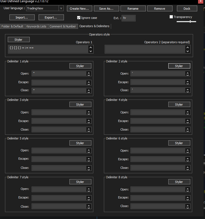Click Delimiter 3 Close field
Image resolution: width=205 pixels, height=219 pixels.
tap(59, 129)
